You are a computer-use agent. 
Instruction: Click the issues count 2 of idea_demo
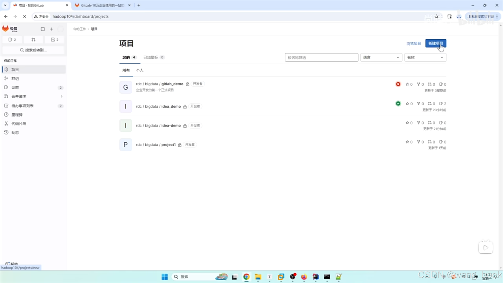(443, 104)
